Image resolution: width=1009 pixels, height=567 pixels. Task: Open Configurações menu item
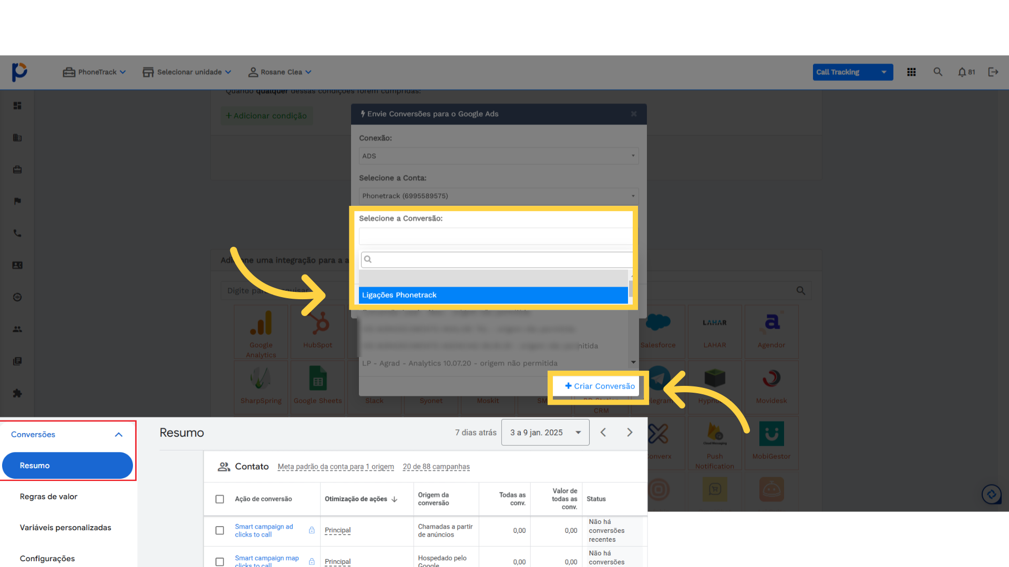tap(47, 558)
